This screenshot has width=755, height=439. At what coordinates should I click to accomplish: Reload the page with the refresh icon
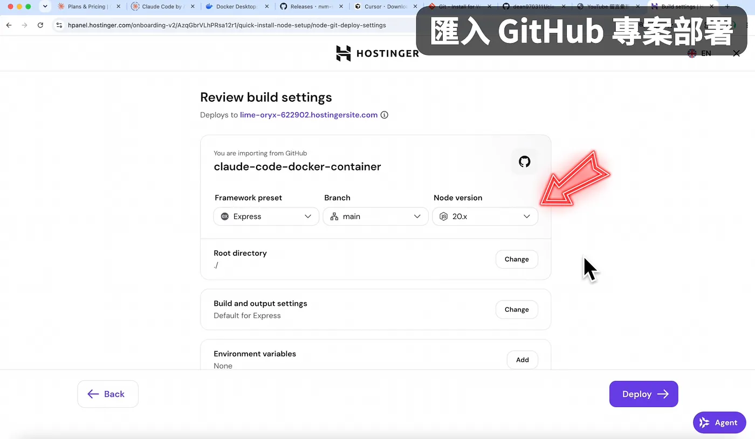point(40,25)
